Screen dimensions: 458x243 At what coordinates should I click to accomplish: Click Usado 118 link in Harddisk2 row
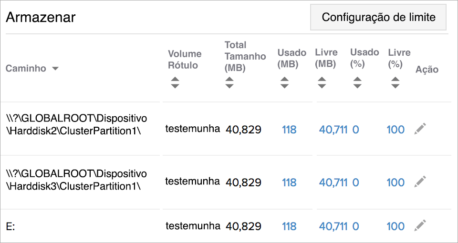point(289,130)
